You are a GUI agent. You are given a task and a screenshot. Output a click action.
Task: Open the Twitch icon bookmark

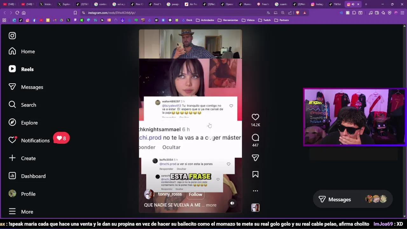click(75, 20)
